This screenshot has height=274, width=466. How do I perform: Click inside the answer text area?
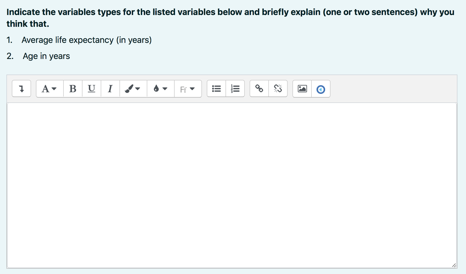click(x=232, y=185)
